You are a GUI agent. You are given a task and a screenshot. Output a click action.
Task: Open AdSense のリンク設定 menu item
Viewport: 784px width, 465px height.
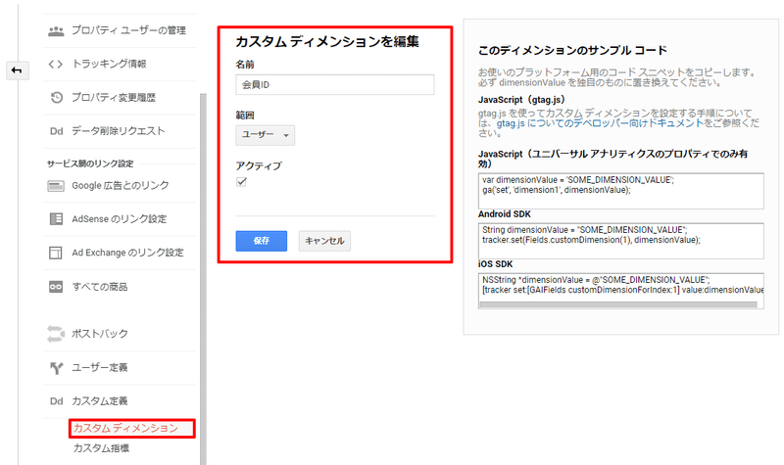pyautogui.click(x=119, y=219)
